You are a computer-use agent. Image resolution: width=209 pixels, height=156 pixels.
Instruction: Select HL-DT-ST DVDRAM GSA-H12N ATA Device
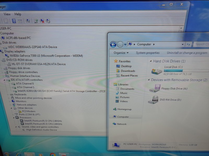[39, 64]
